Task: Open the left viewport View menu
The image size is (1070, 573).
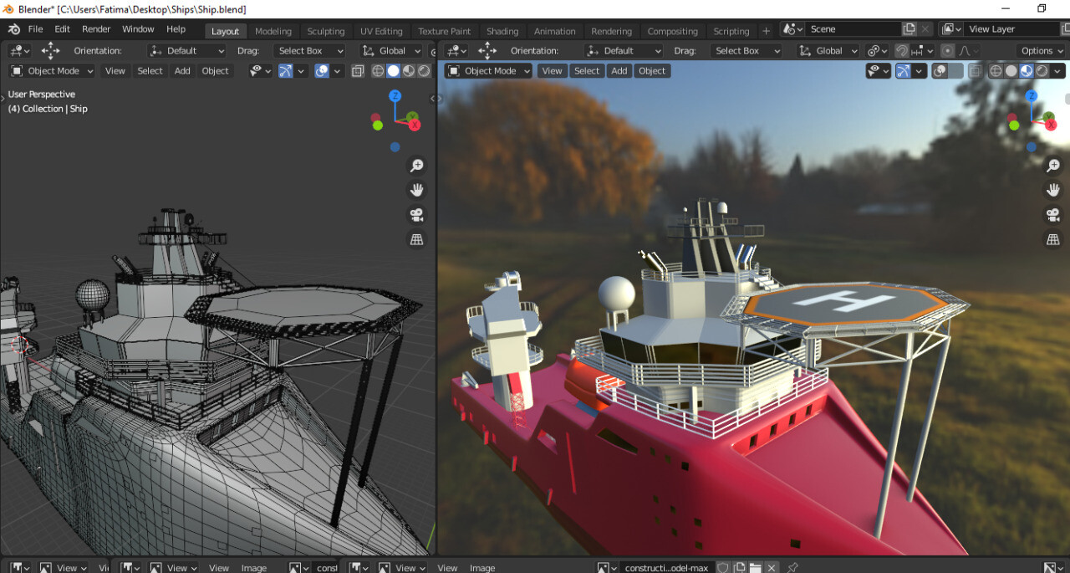Action: click(x=115, y=71)
